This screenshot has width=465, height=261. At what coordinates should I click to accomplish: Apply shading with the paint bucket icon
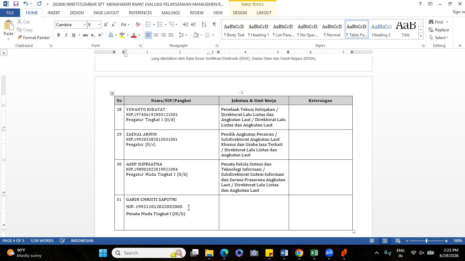[196, 35]
